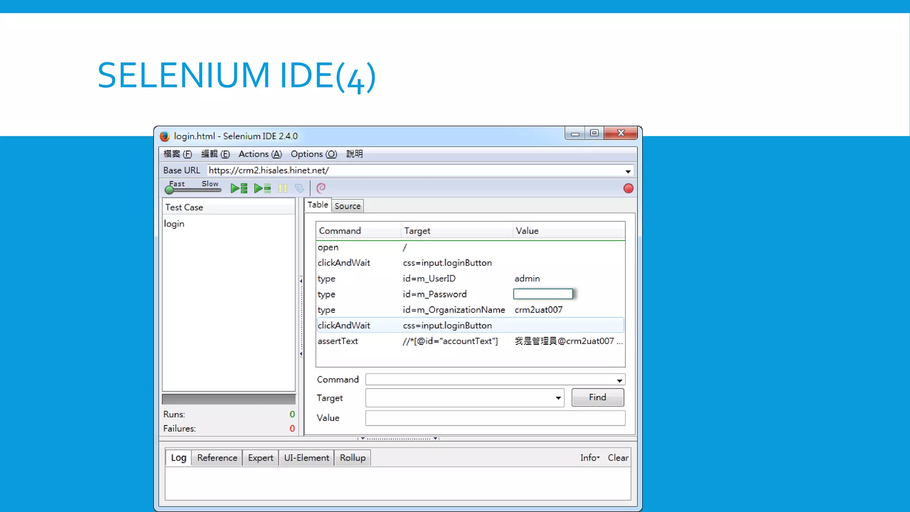Click the Base URL input field
The width and height of the screenshot is (910, 512).
pos(415,171)
